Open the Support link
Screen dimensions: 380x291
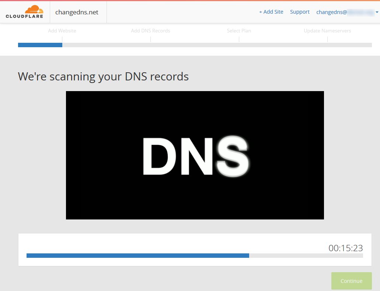point(300,12)
